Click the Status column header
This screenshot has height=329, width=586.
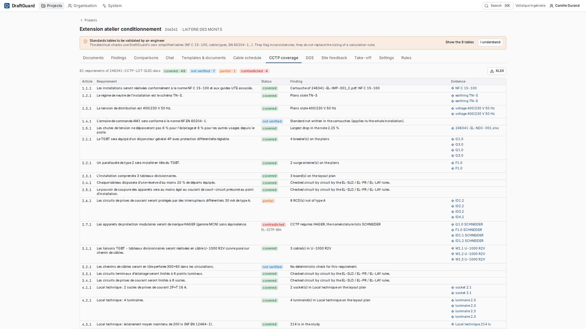pos(266,82)
